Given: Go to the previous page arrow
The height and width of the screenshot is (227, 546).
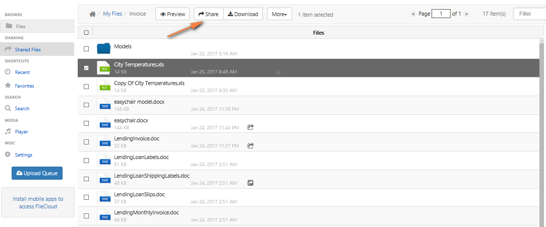Looking at the screenshot, I should click(413, 14).
